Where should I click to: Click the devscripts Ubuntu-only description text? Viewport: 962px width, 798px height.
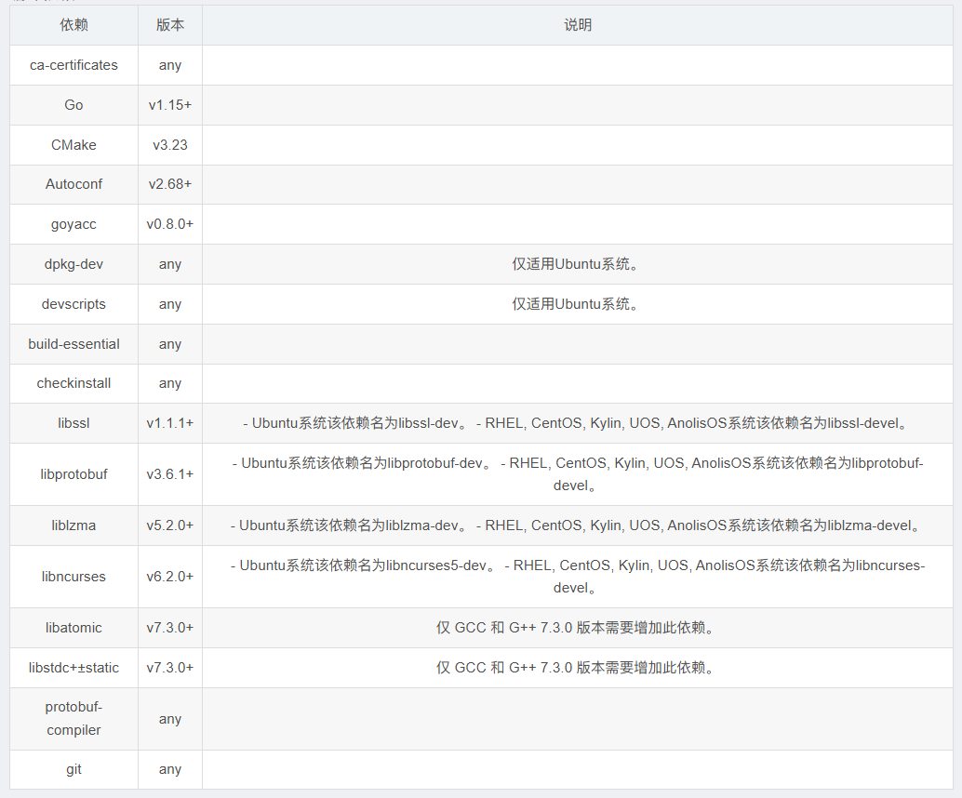(577, 304)
